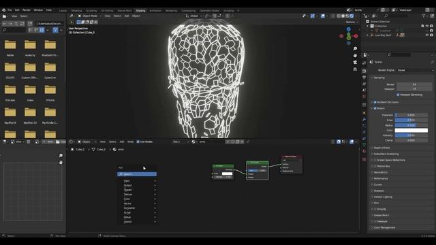436x245 pixels.
Task: Click the blue Z axis on navigation gizmo
Action: (x=349, y=29)
